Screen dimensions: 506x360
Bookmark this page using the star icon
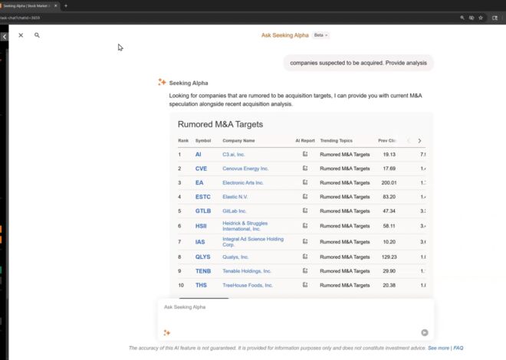[481, 17]
